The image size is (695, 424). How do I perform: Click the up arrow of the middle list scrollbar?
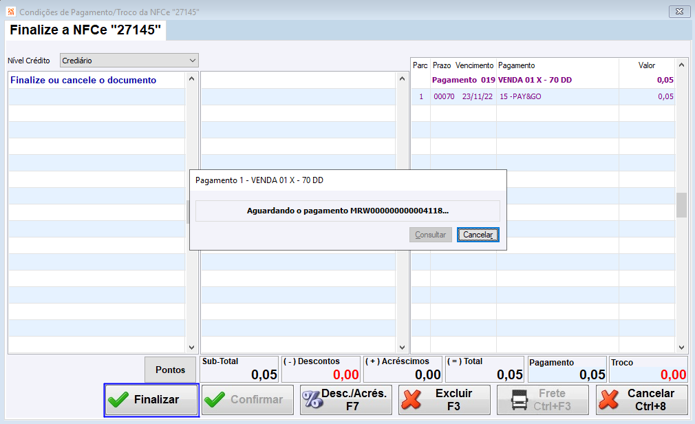click(402, 79)
